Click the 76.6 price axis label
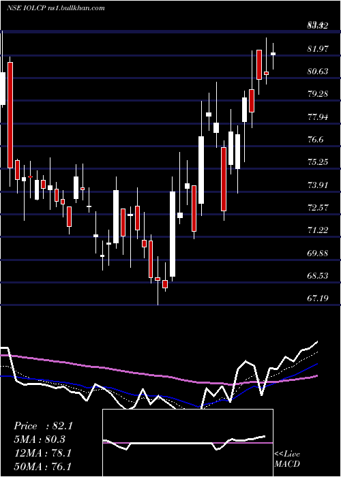The image size is (341, 477). [x=315, y=139]
